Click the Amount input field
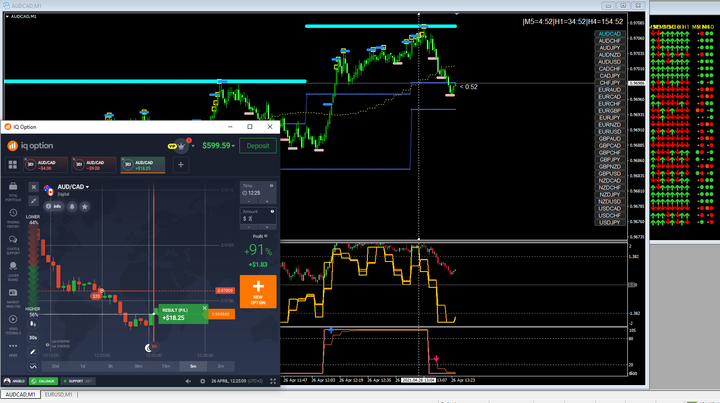The height and width of the screenshot is (403, 720). click(258, 216)
